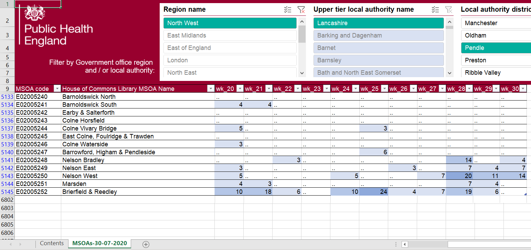Open MSOA code column filter dropdown
Image resolution: width=531 pixels, height=250 pixels.
[57, 89]
